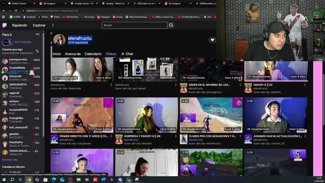The image size is (325, 183).
Task: Open the Calendario tab
Action: 93,54
